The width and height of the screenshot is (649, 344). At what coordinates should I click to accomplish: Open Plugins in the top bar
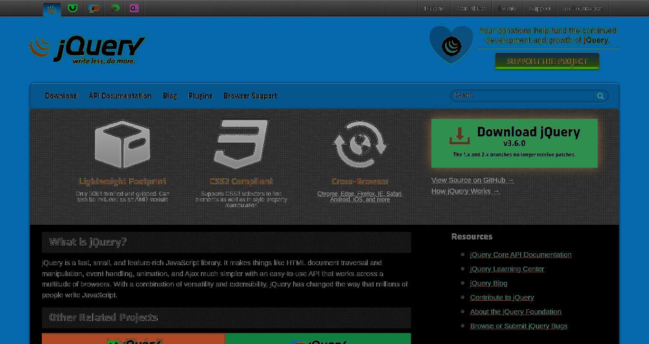pos(434,8)
